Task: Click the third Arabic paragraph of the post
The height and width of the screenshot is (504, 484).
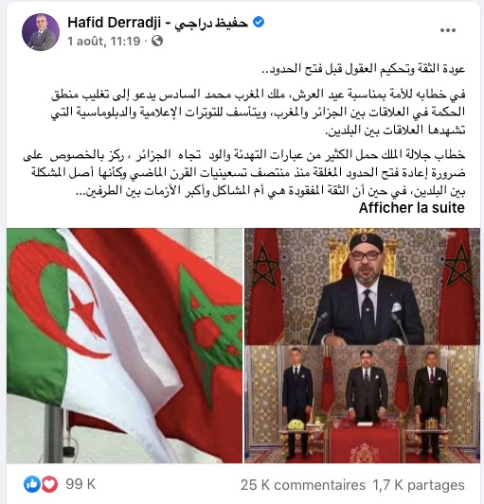Action: 244,173
